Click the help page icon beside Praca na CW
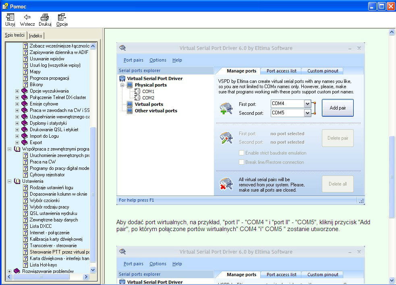The image size is (396, 285). click(25, 162)
